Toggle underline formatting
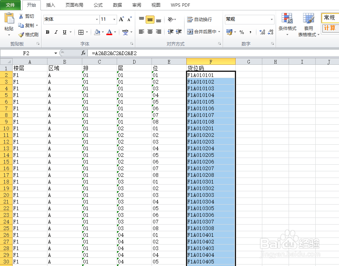 64,32
